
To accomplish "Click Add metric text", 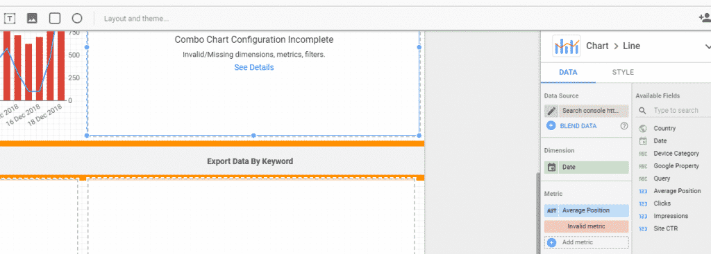I will click(x=577, y=243).
